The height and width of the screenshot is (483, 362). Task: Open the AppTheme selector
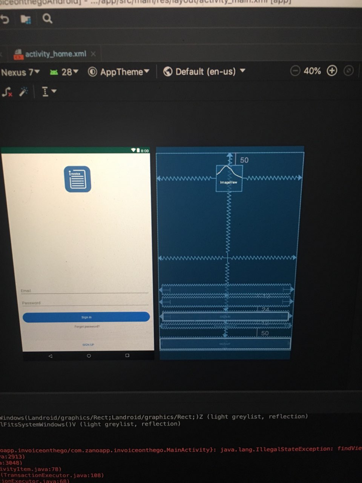coord(119,72)
